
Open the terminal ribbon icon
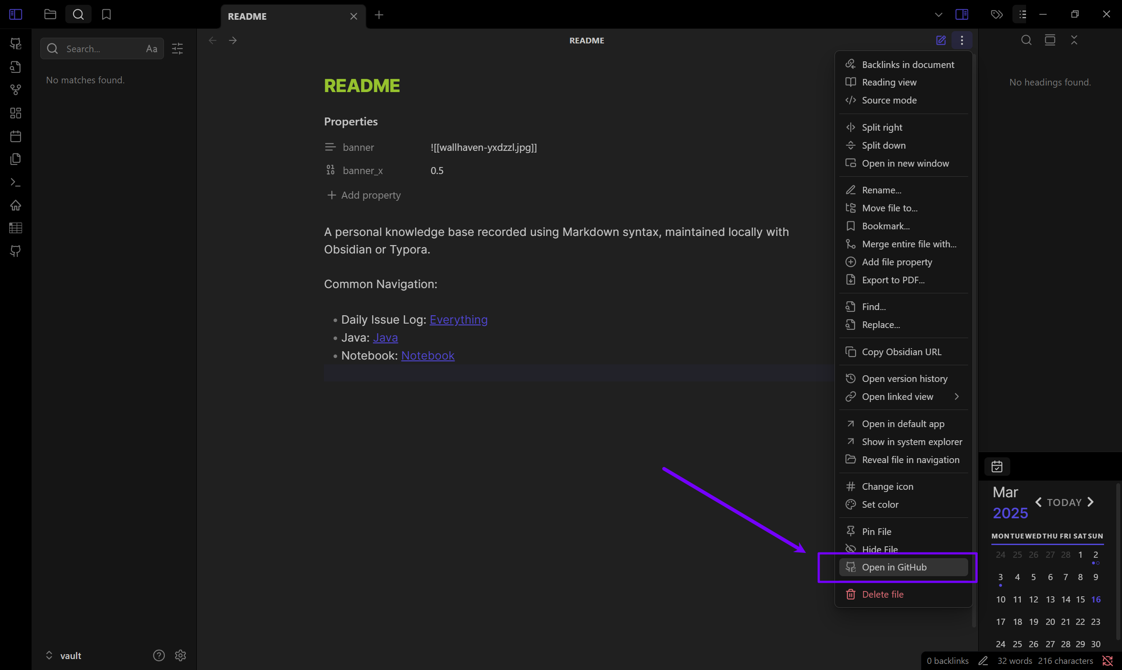coord(15,182)
